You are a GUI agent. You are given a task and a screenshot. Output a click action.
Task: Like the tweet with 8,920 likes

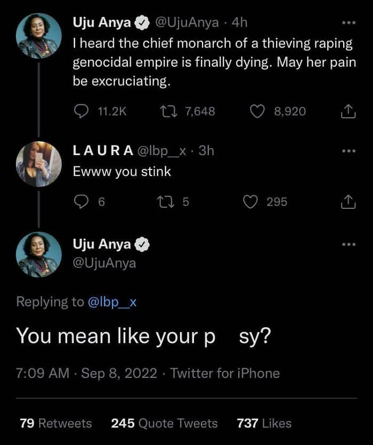[258, 111]
